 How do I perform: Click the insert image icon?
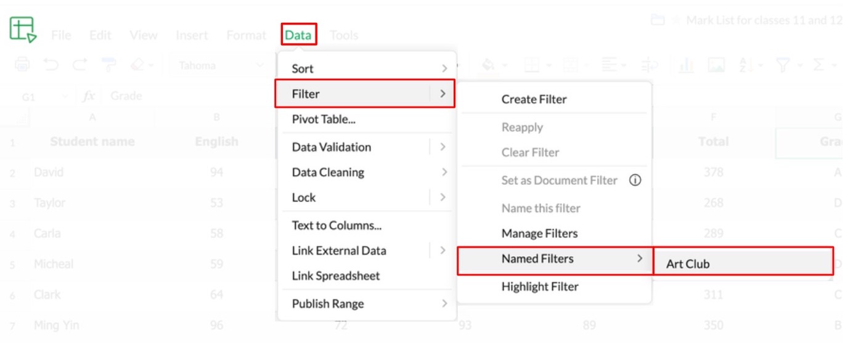(x=716, y=65)
